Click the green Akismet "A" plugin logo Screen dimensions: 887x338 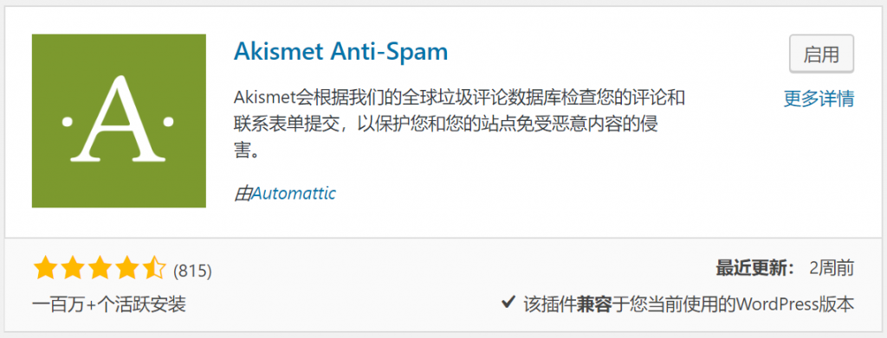click(x=119, y=121)
